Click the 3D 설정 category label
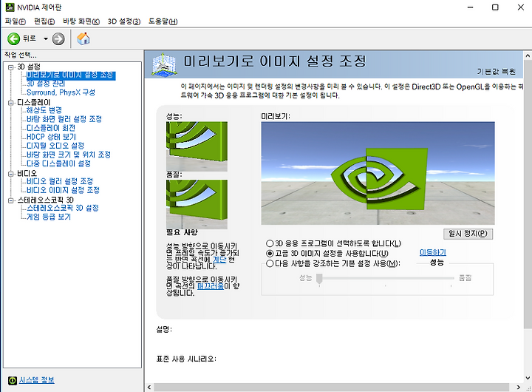This screenshot has height=392, width=532. point(29,67)
